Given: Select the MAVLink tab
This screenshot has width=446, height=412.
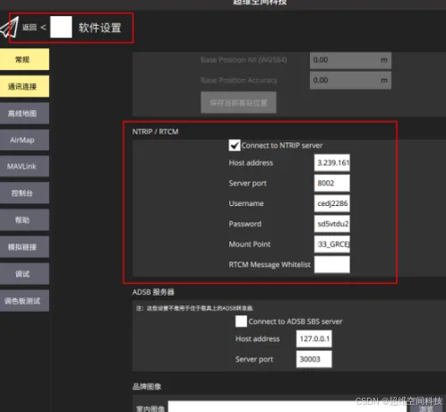Looking at the screenshot, I should [24, 166].
